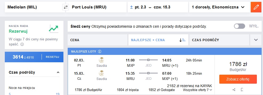263x95 pixels.
Task: Click the sort order icon on Najlepsze + Cena
Action: pos(182,40)
